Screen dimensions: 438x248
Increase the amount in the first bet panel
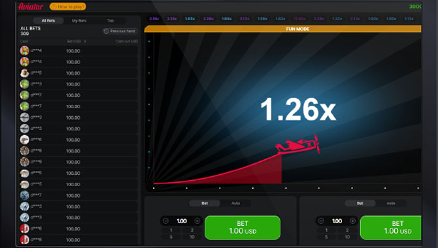point(197,221)
